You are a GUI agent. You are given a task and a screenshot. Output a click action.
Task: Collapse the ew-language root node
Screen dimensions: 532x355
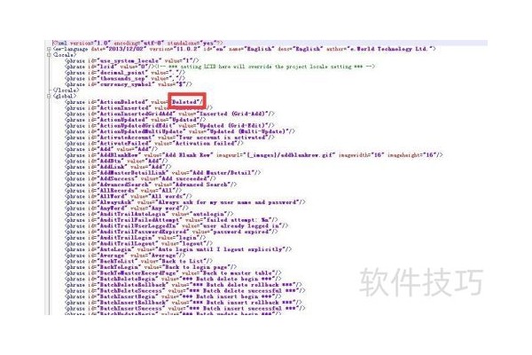tap(49, 49)
